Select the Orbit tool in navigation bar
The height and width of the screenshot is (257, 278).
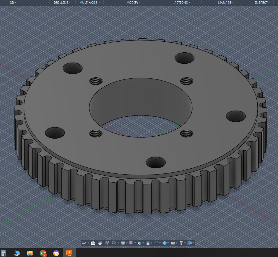pos(84,243)
